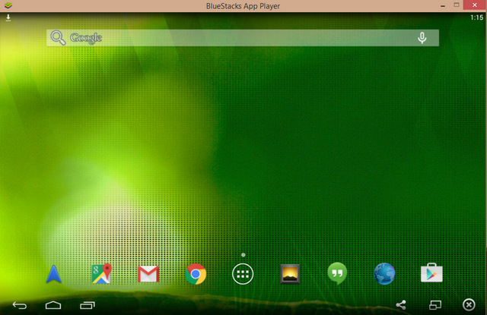Minimize the BlueStacks App Player window
The height and width of the screenshot is (315, 487).
(x=443, y=5)
